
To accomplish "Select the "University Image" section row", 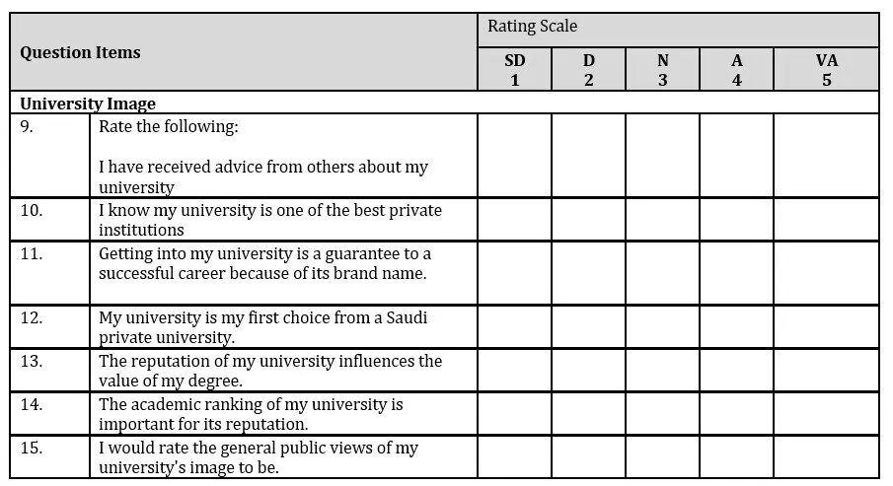I will [x=444, y=103].
